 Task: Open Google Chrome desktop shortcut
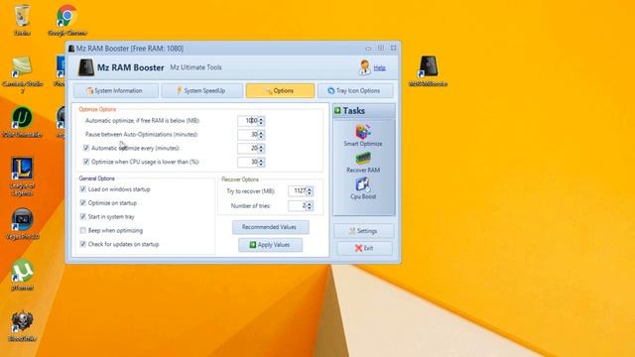[66, 16]
